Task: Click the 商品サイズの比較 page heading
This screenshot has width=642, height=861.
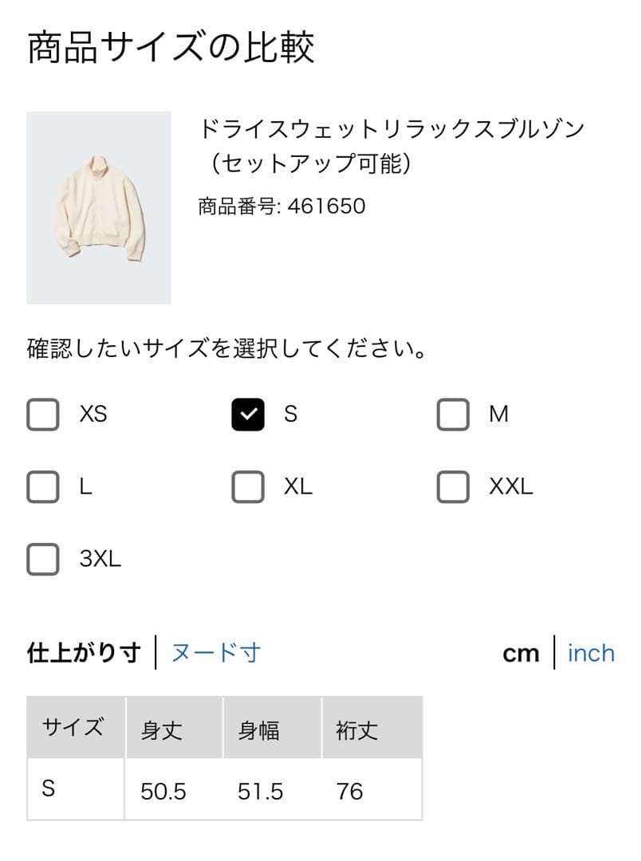Action: click(x=171, y=47)
